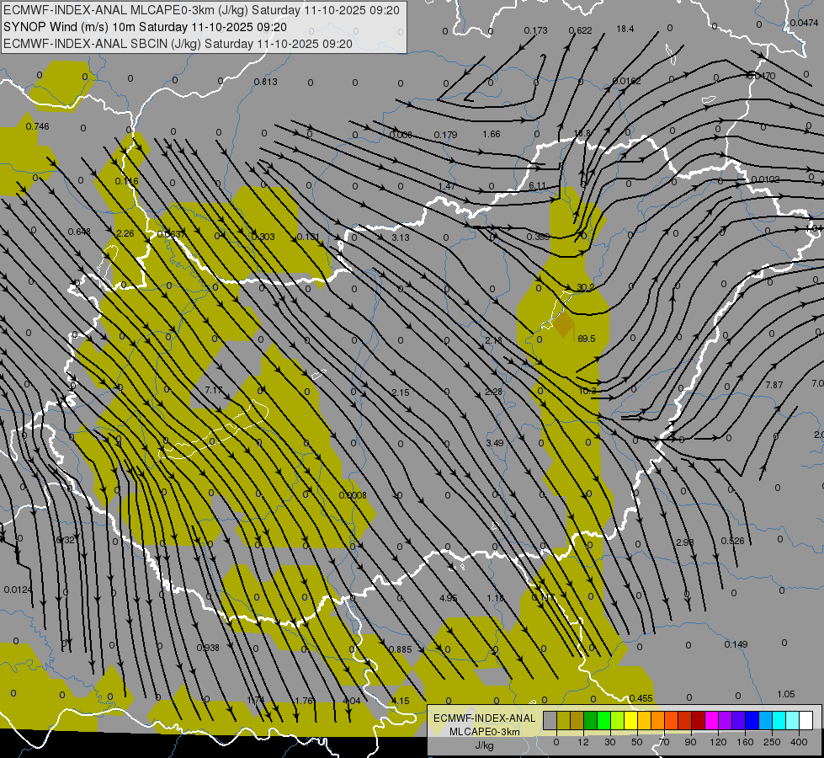This screenshot has height=758, width=824.
Task: Click the white legend swatch
Action: [806, 721]
